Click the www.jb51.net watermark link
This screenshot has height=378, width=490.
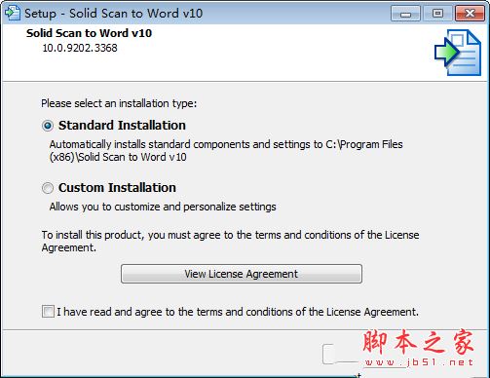tap(419, 362)
